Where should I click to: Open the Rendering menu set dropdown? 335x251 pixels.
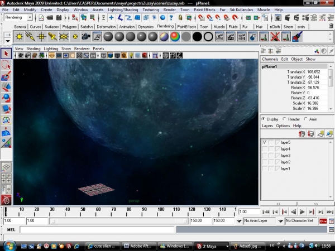(x=30, y=17)
